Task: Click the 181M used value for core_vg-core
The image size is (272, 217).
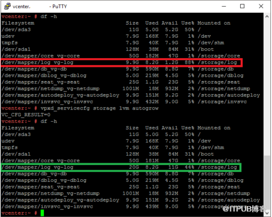Action: [x=152, y=161]
